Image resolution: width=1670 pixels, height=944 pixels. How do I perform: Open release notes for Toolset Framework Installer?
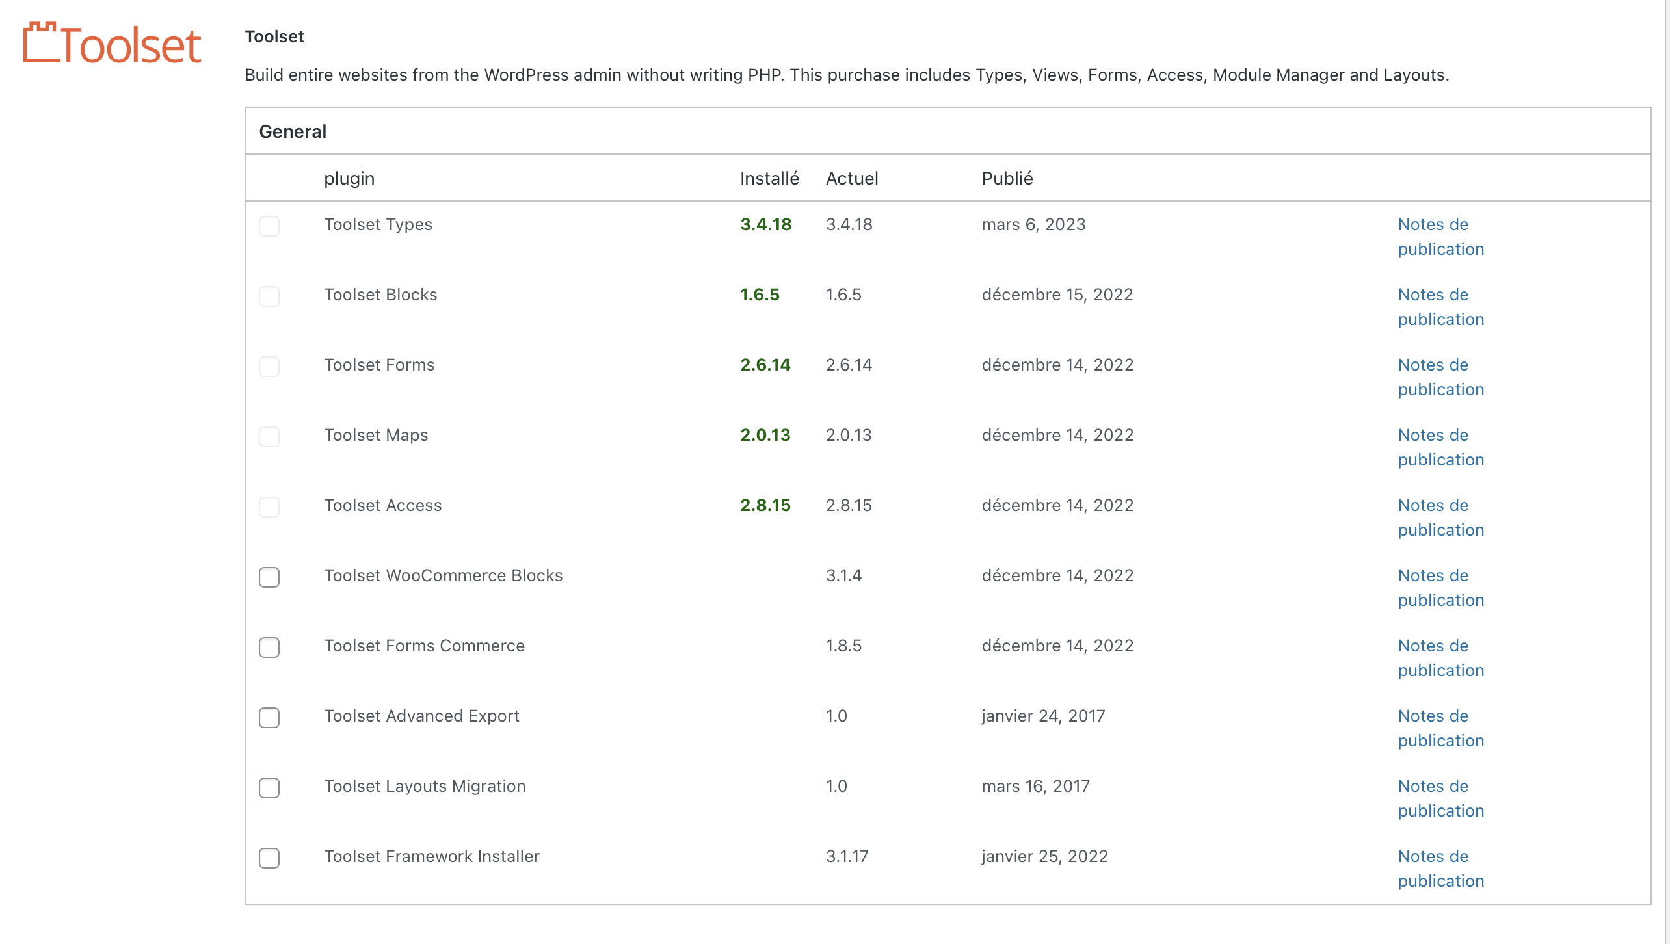coord(1441,869)
